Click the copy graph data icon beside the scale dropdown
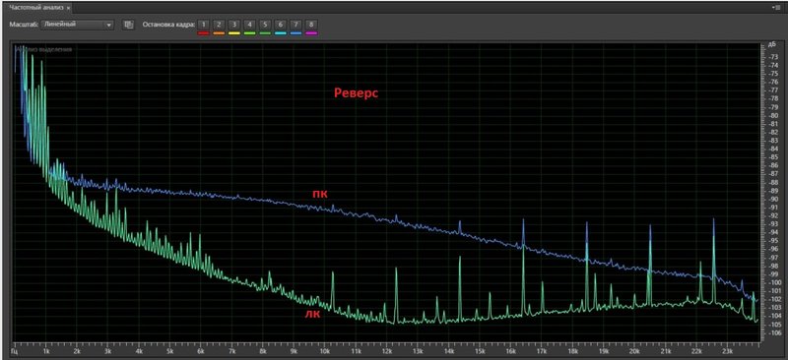Viewport: 788px width, 360px height. (x=128, y=25)
